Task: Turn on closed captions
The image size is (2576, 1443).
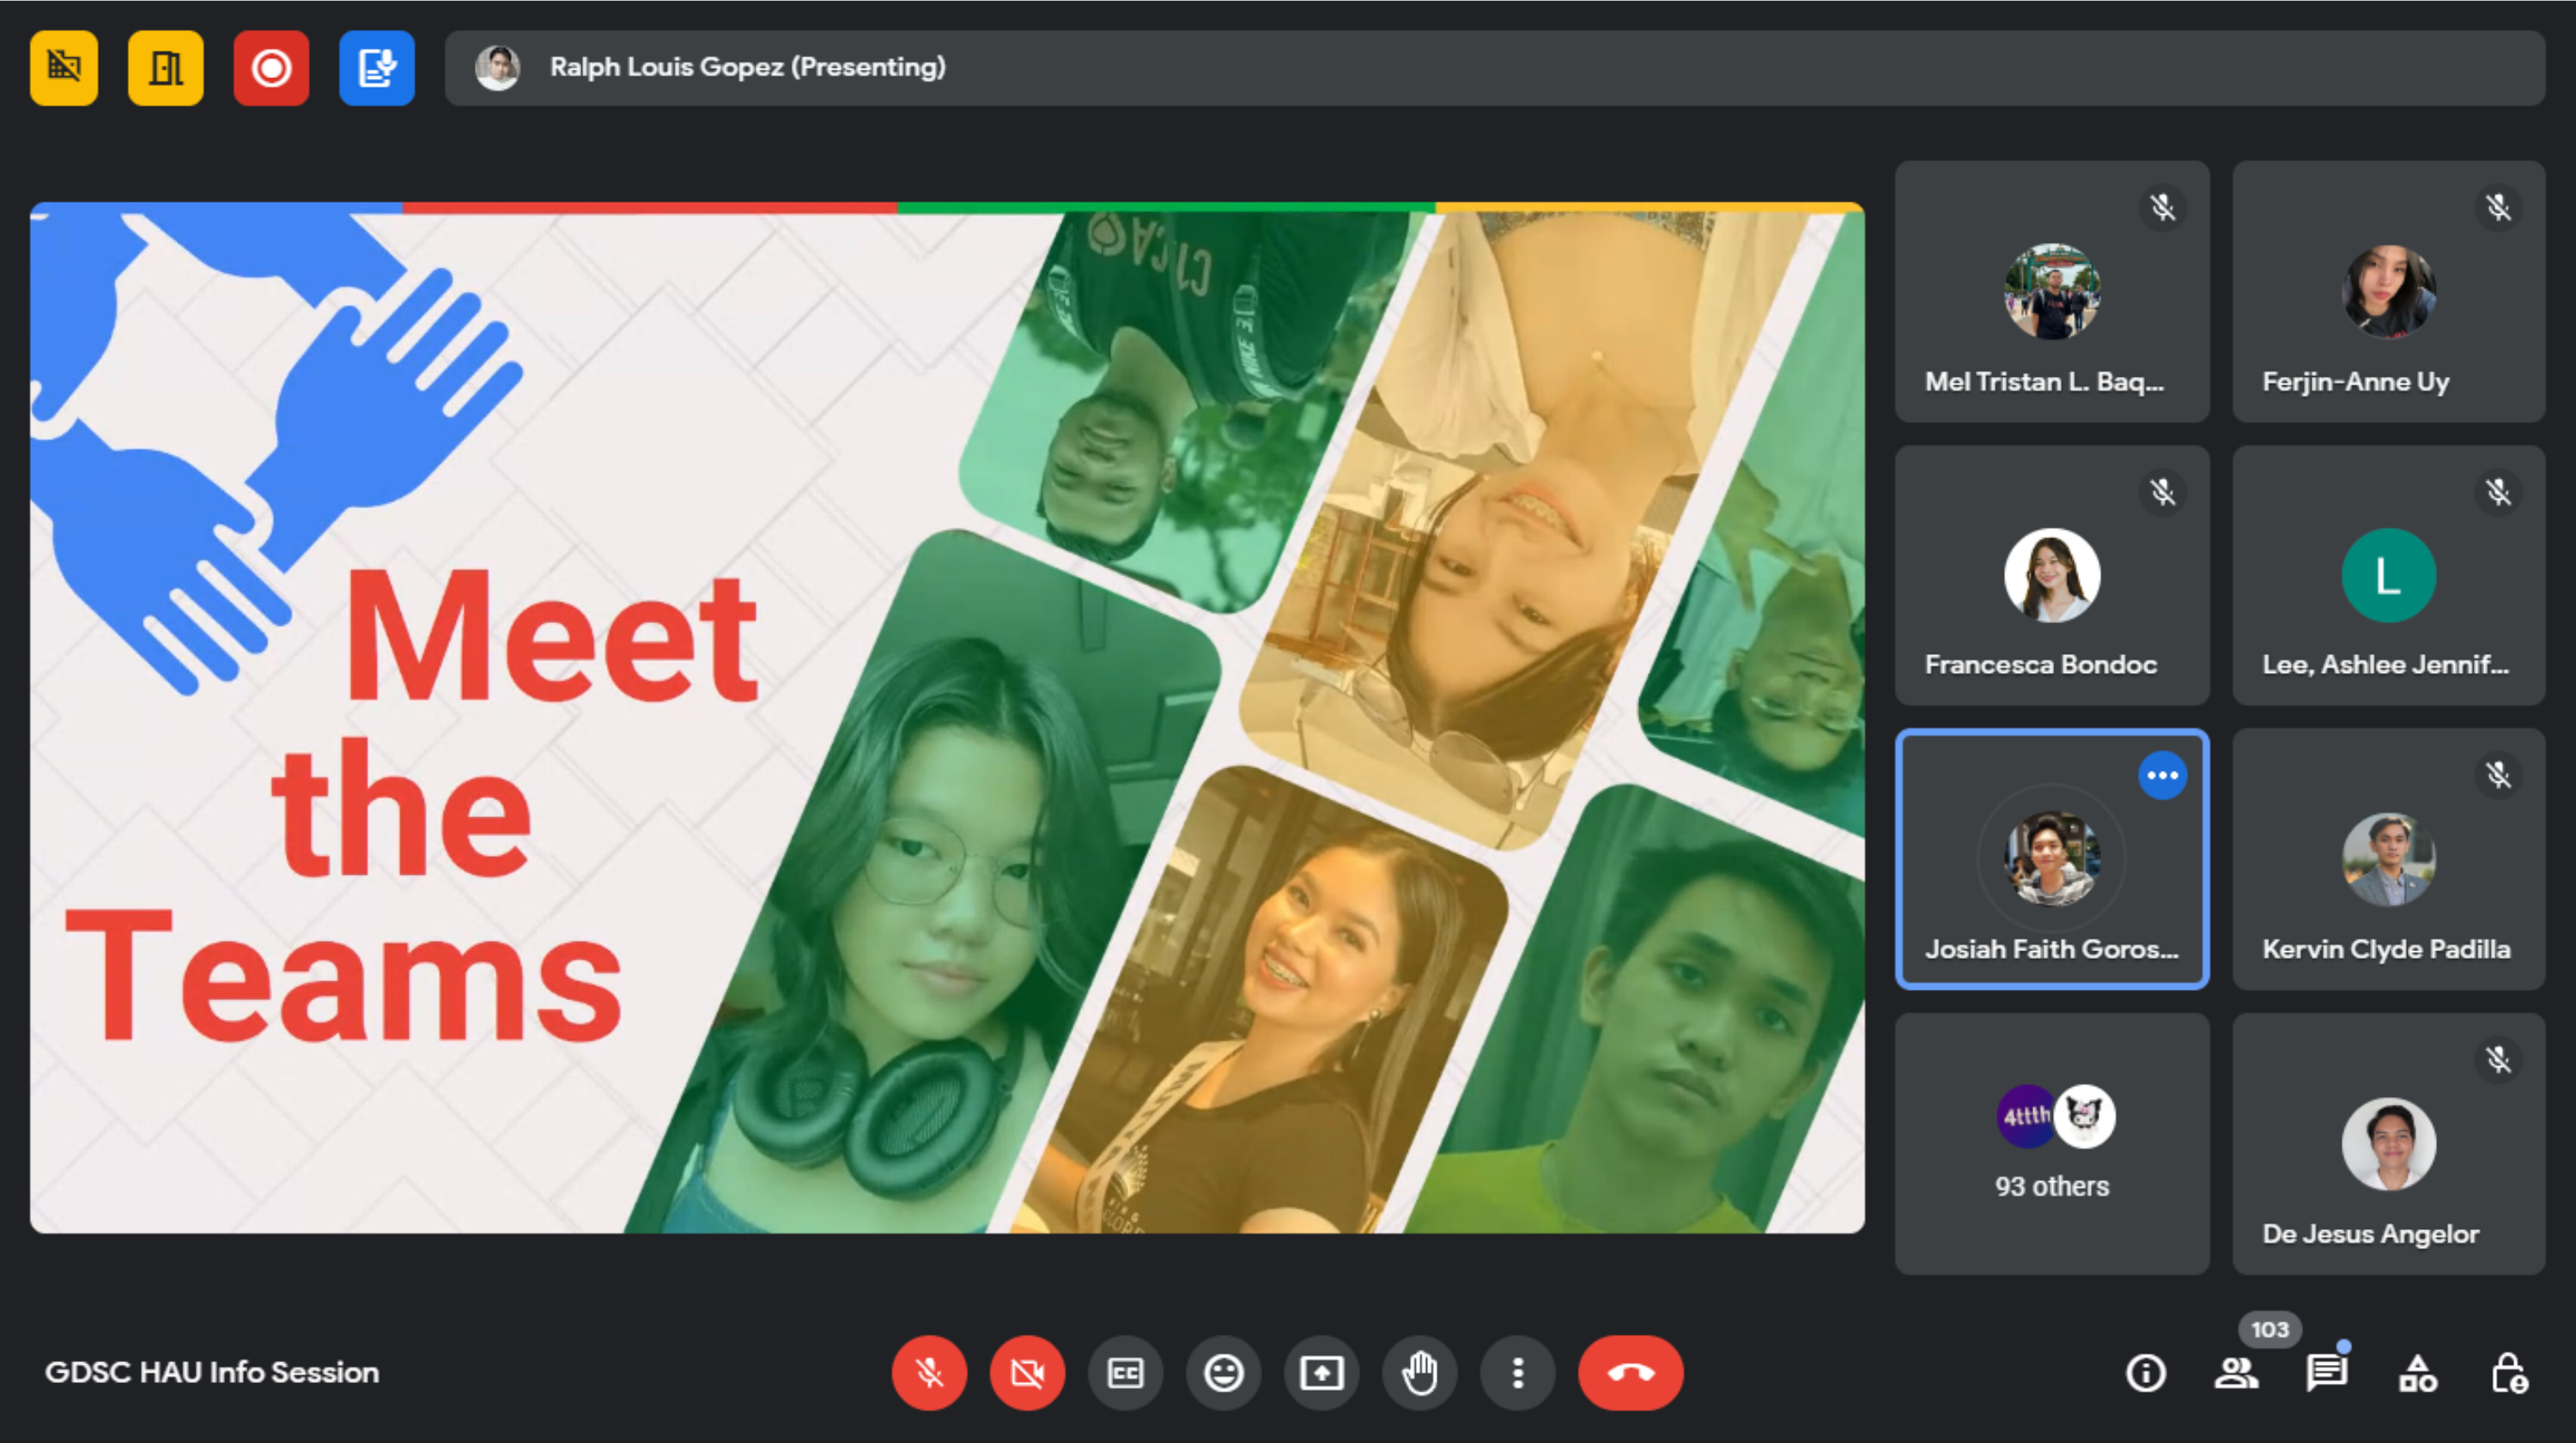Action: coord(1125,1373)
